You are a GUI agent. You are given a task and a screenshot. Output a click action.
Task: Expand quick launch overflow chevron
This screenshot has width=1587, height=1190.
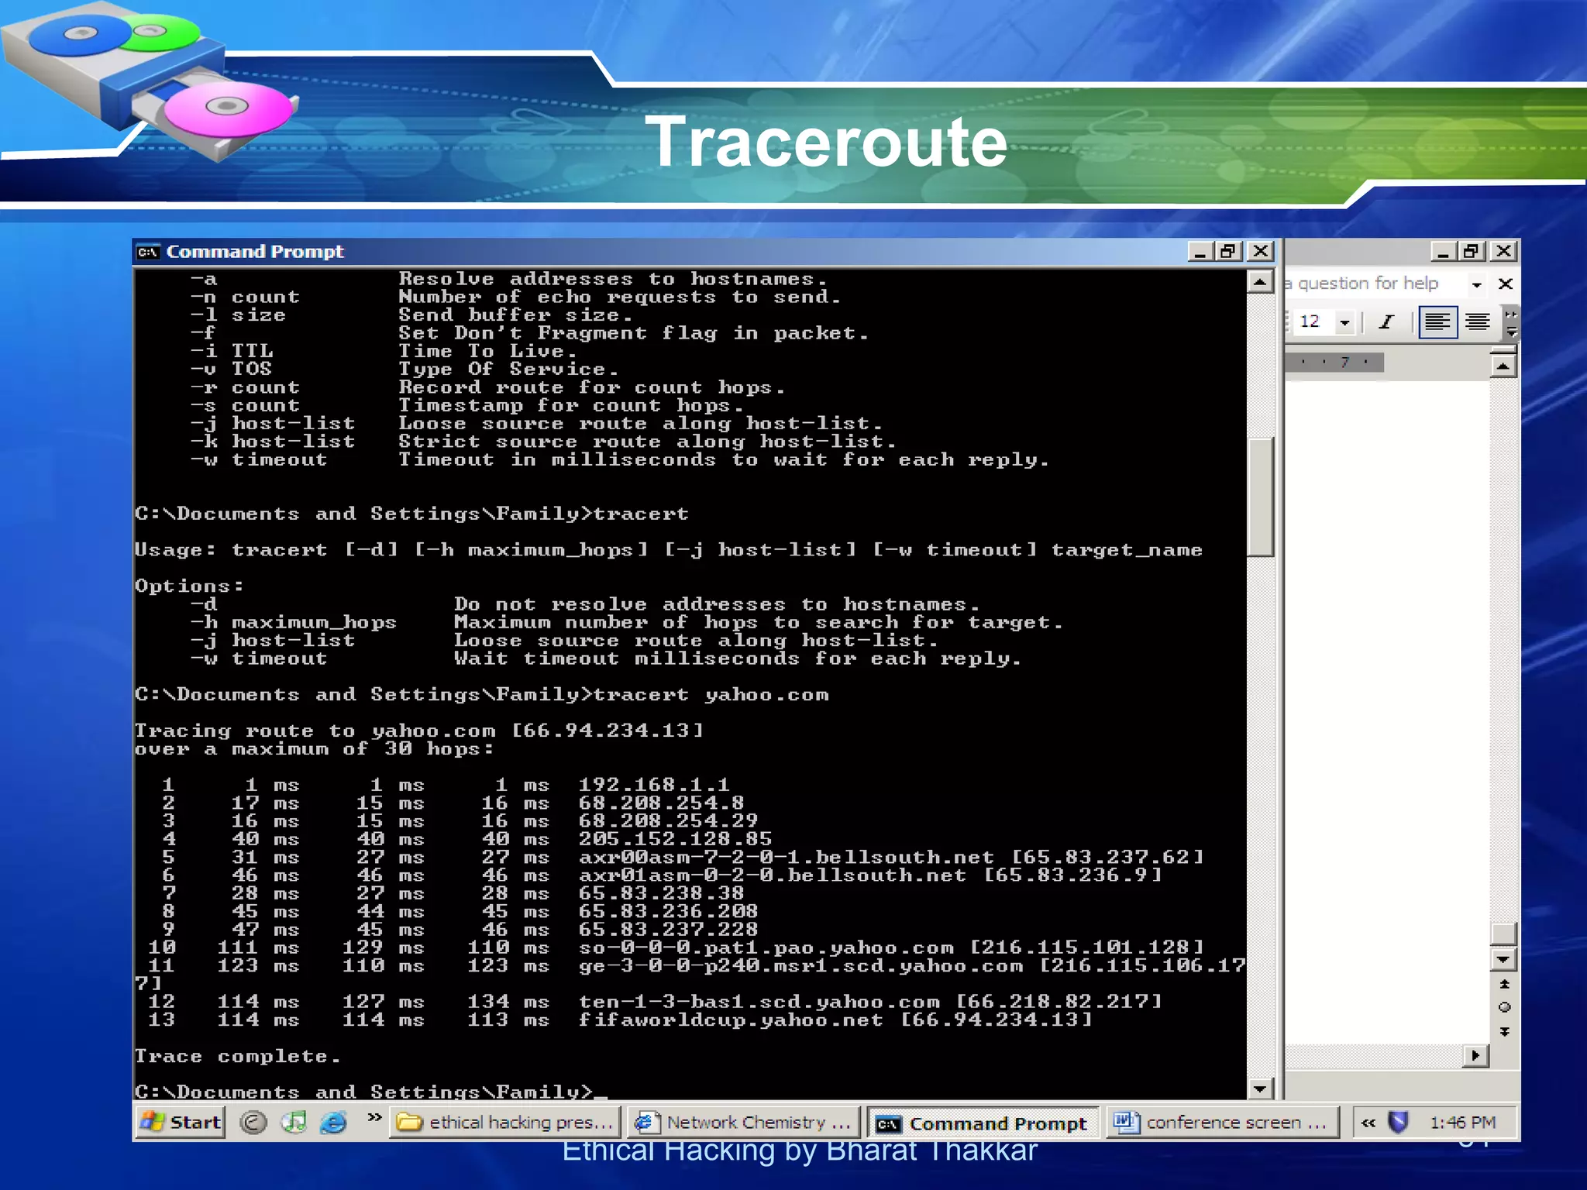[x=374, y=1117]
